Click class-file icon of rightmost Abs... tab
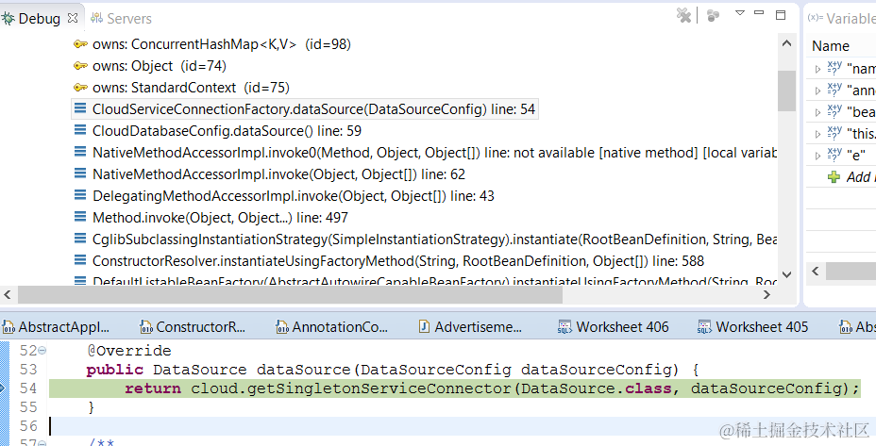This screenshot has width=876, height=446. tap(846, 327)
